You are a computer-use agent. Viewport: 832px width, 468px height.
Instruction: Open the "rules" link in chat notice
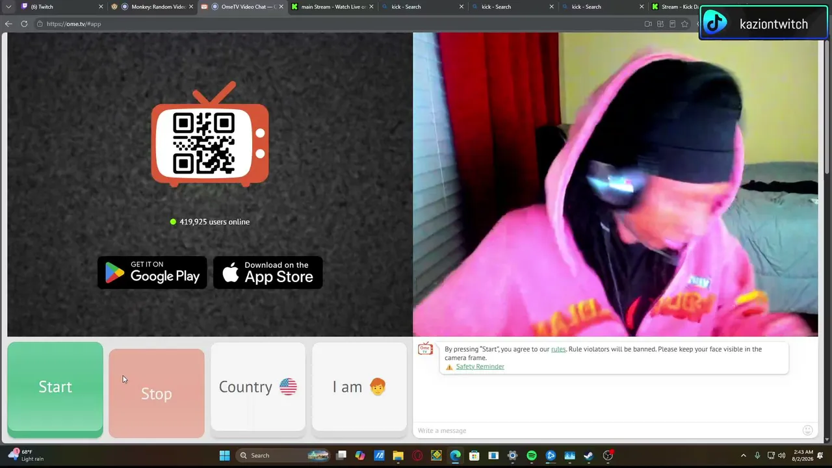558,349
